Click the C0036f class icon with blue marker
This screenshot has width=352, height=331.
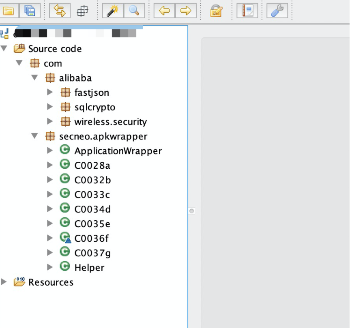[65, 238]
